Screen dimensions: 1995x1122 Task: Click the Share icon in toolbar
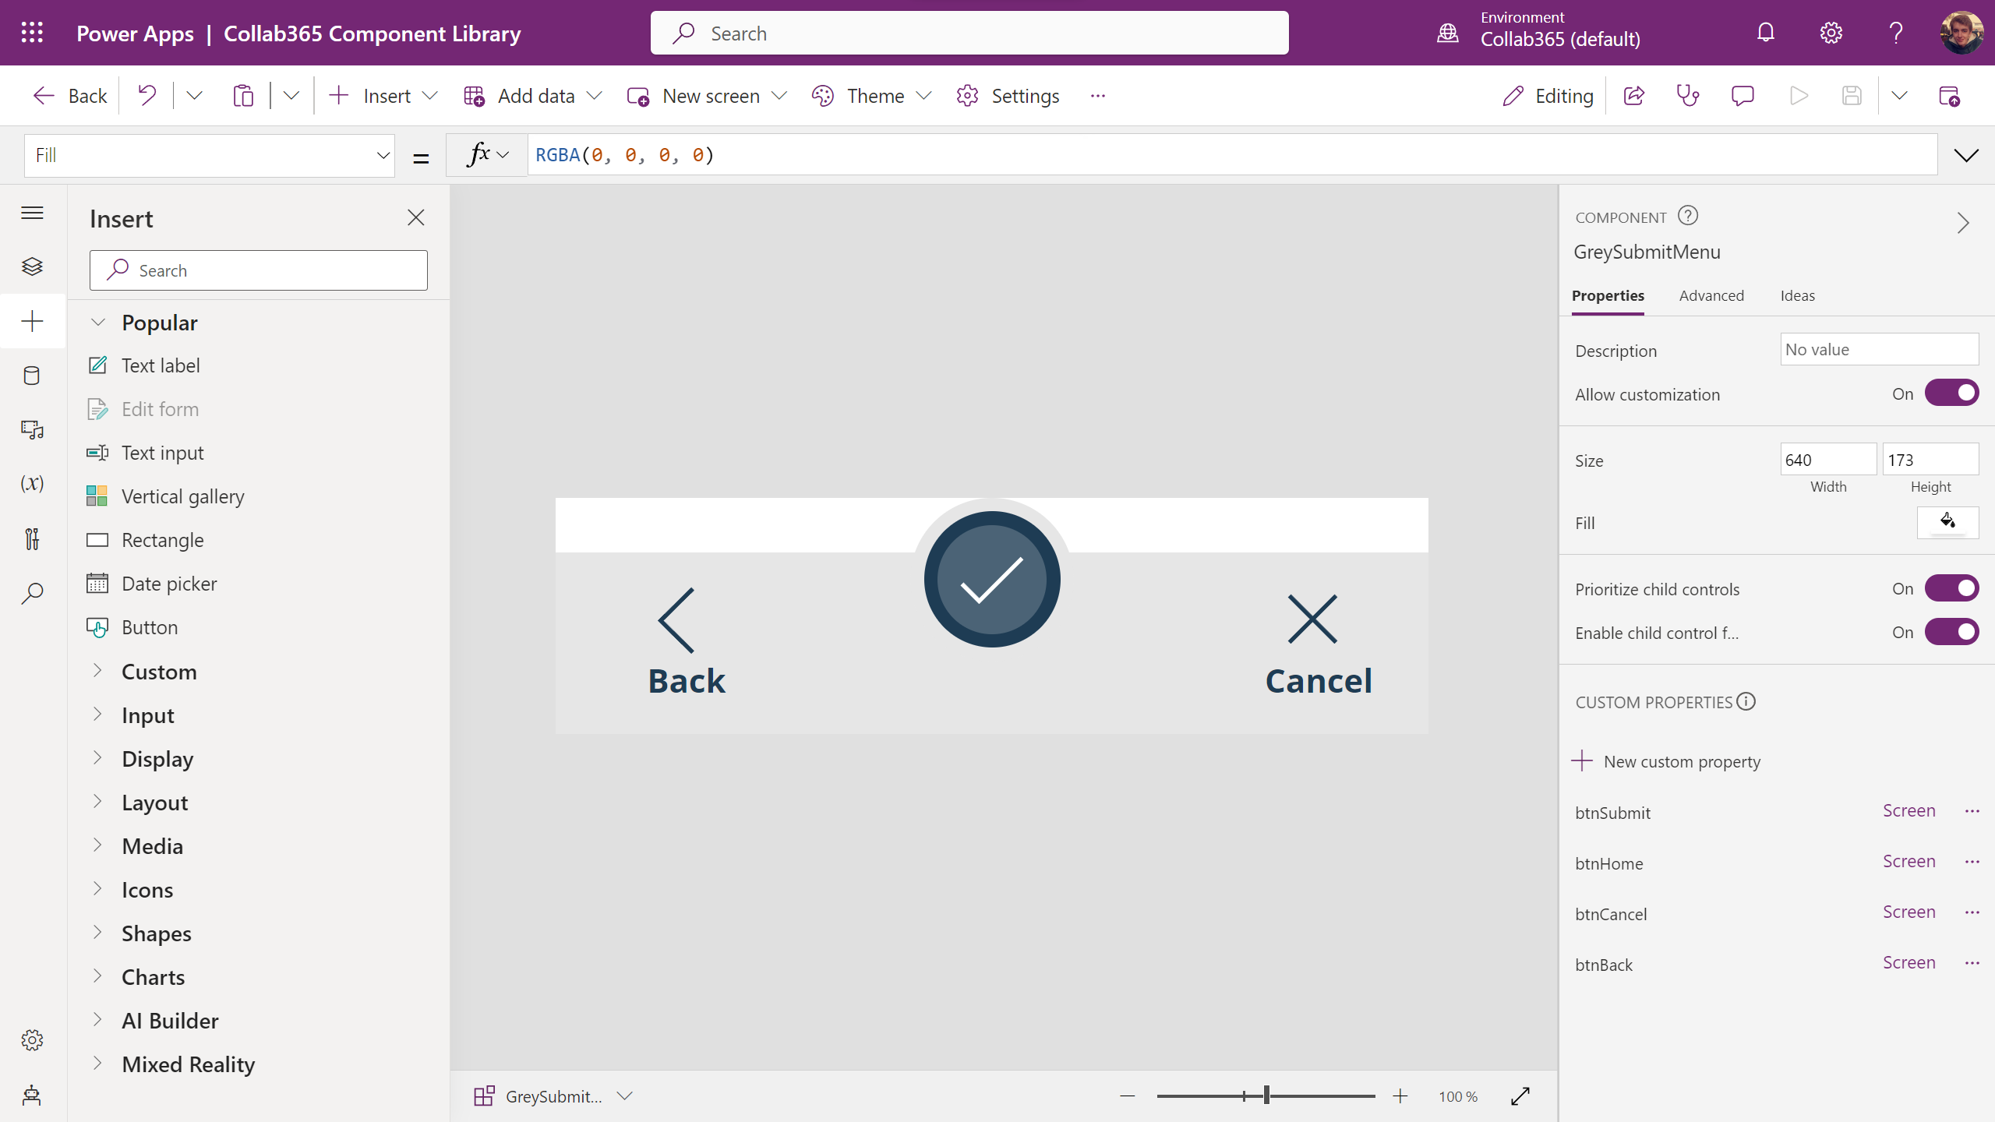tap(1634, 96)
